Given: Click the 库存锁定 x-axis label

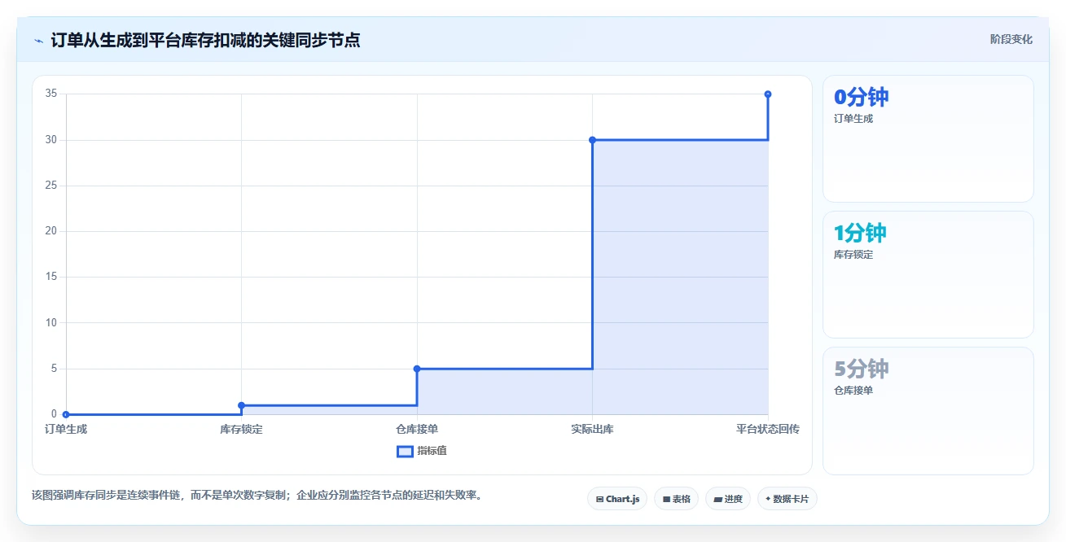Looking at the screenshot, I should click(241, 429).
